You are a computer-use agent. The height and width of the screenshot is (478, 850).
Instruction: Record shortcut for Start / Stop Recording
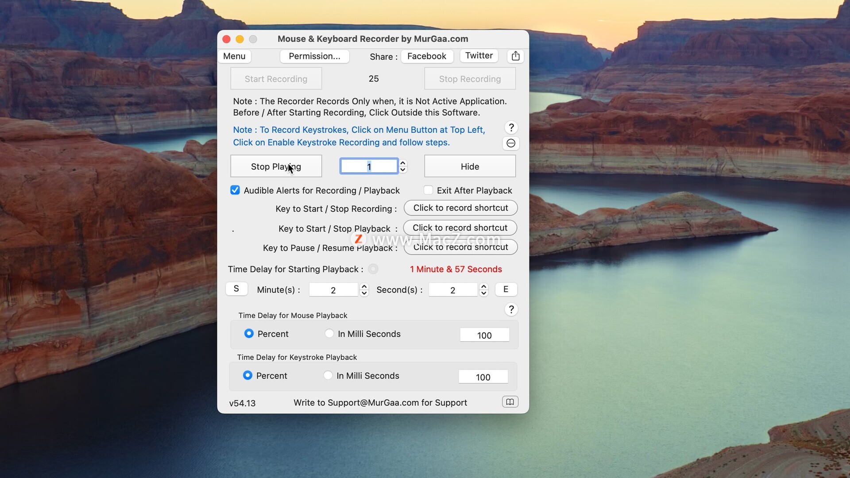[460, 208]
